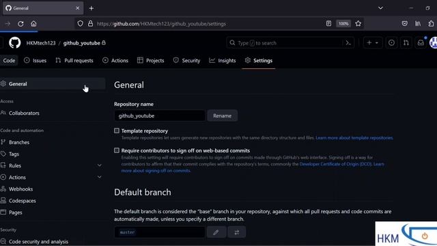Open the GitHub command palette icon
437x246 pixels.
348,43
